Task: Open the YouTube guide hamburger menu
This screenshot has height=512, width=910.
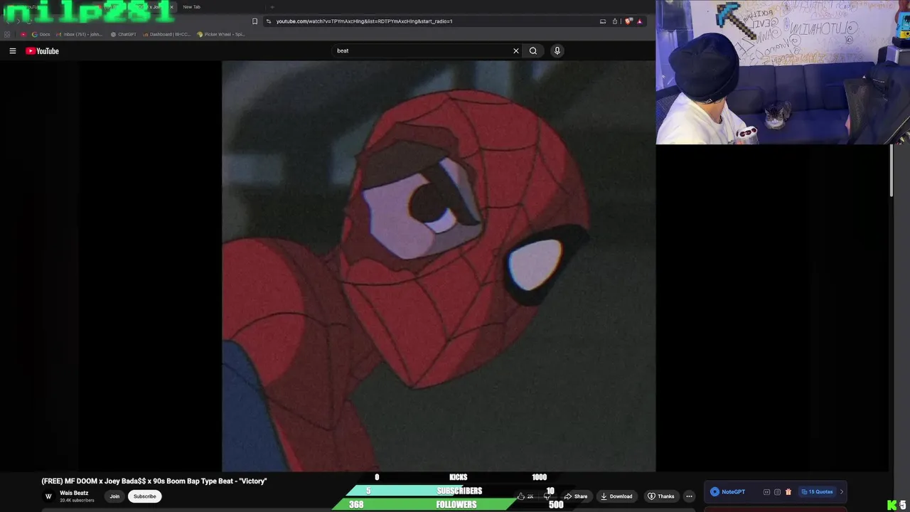Action: click(12, 50)
